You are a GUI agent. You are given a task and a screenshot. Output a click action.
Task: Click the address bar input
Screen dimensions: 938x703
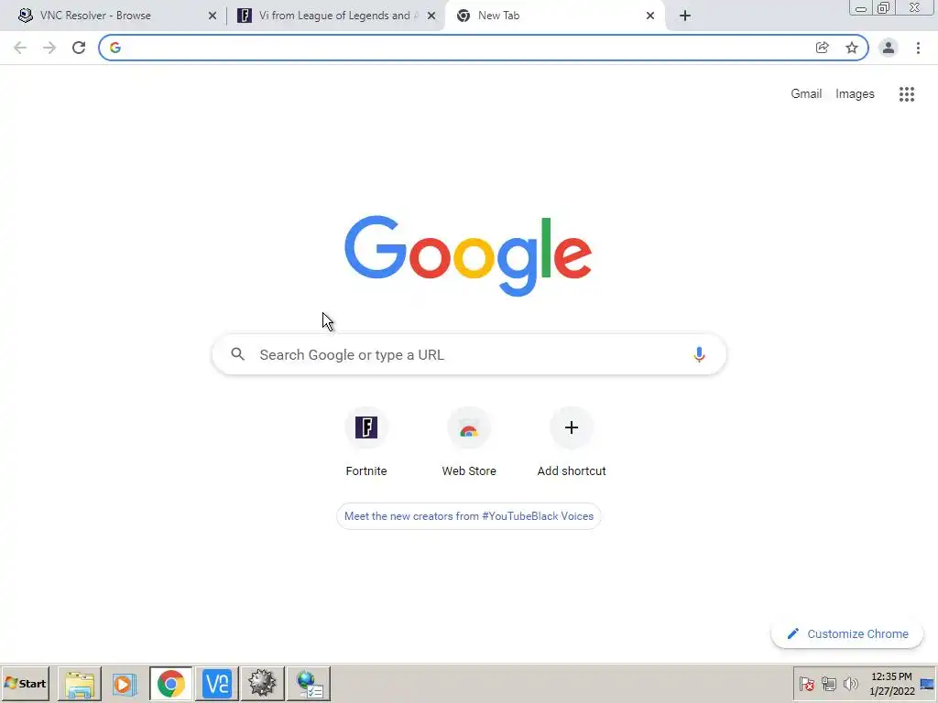coord(461,48)
